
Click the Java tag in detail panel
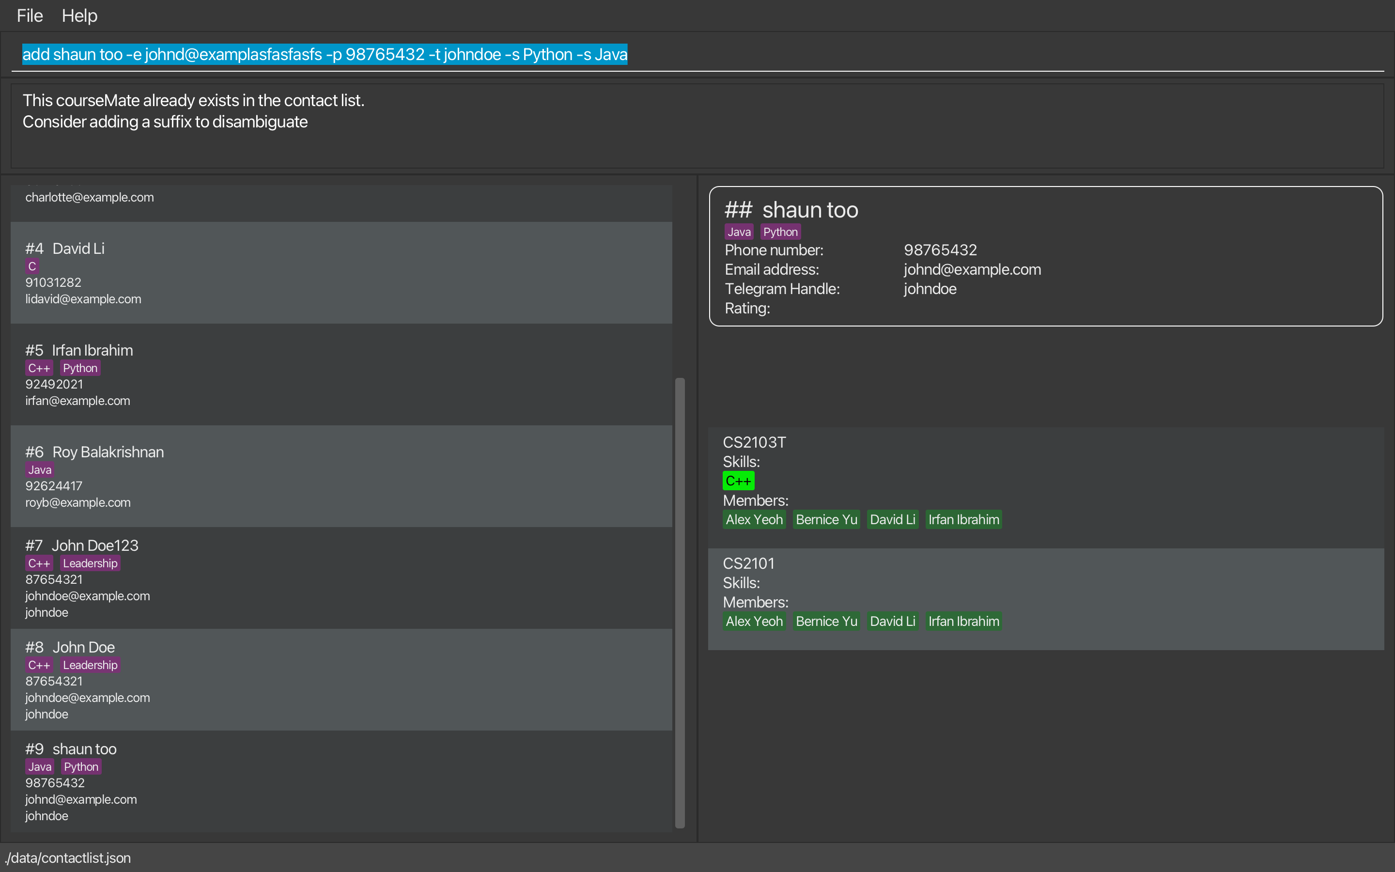point(738,232)
